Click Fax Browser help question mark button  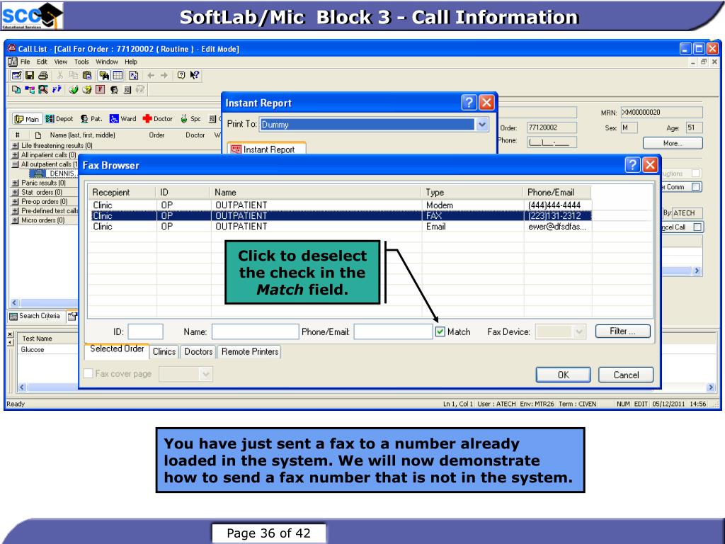coord(632,164)
